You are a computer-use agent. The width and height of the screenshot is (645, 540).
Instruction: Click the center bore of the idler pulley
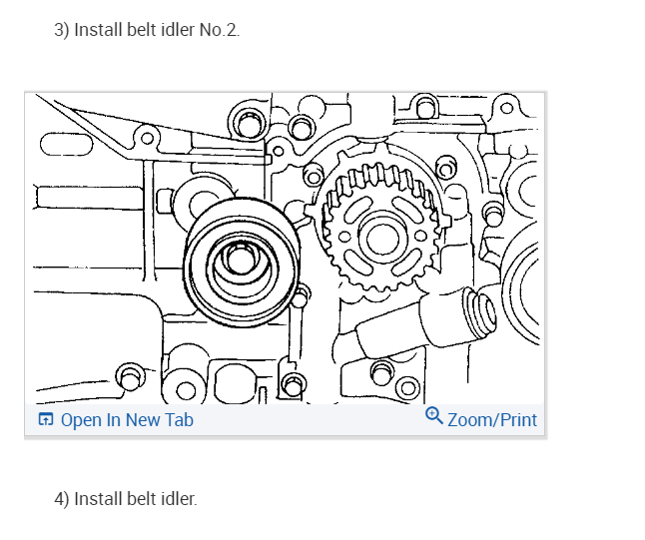pyautogui.click(x=239, y=259)
